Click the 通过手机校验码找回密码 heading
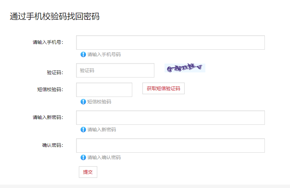Viewport: 290px width, 188px height. [55, 16]
